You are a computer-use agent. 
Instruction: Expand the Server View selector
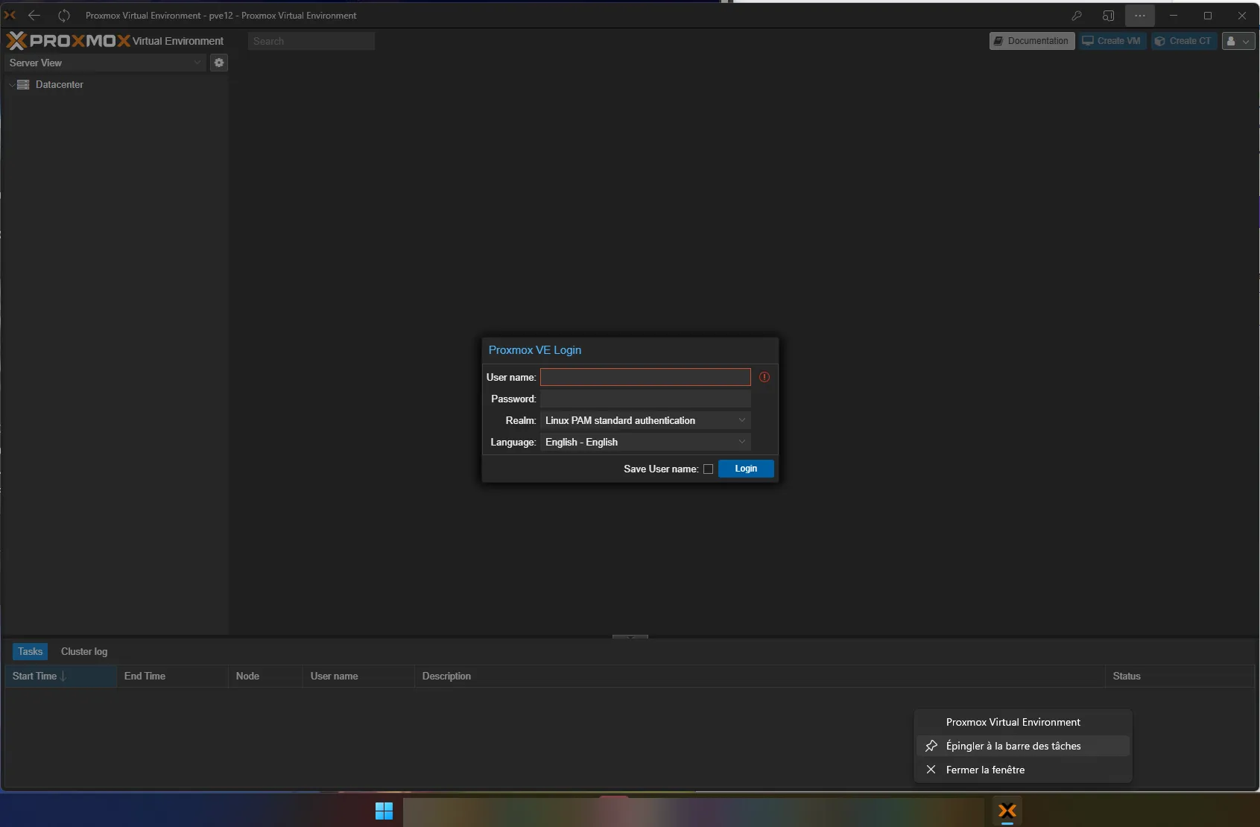197,63
